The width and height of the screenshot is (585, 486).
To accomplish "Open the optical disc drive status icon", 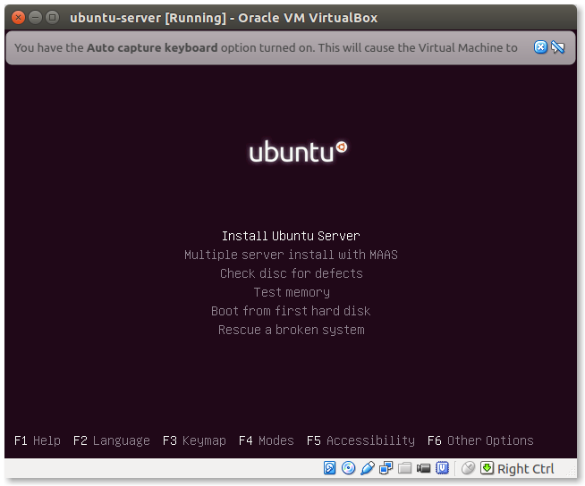I will pyautogui.click(x=349, y=468).
